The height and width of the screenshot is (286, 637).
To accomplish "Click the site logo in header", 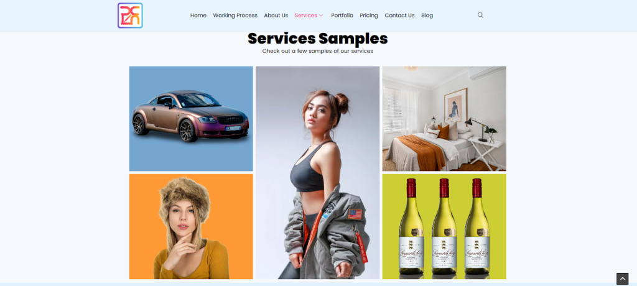I will point(130,16).
